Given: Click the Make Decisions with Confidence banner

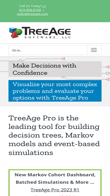Looking at the screenshot, I should click(55, 69).
